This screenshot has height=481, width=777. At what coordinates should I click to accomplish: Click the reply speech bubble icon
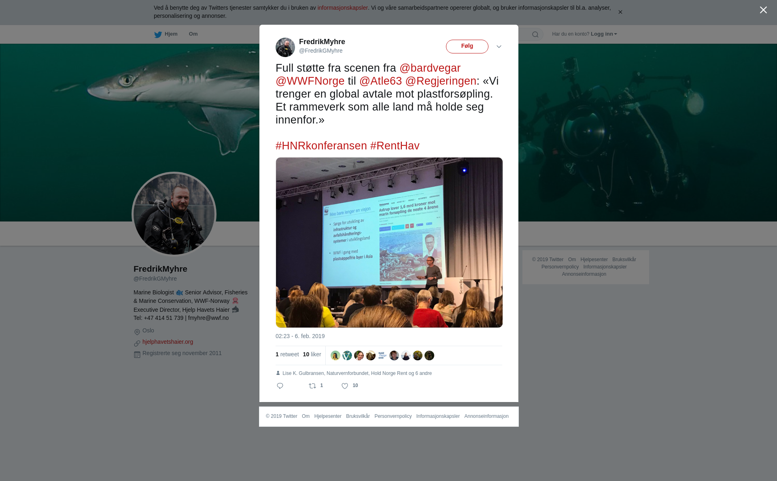pyautogui.click(x=280, y=386)
